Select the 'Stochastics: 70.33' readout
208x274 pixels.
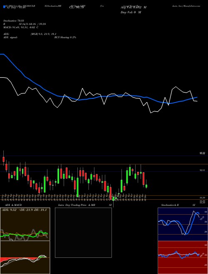point(14,21)
